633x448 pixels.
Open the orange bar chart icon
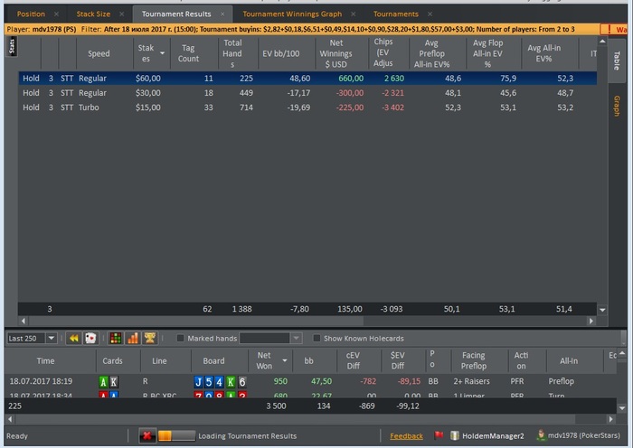tap(133, 338)
